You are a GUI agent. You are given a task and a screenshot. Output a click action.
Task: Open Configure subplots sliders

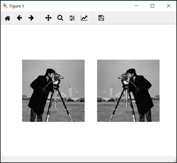click(72, 18)
